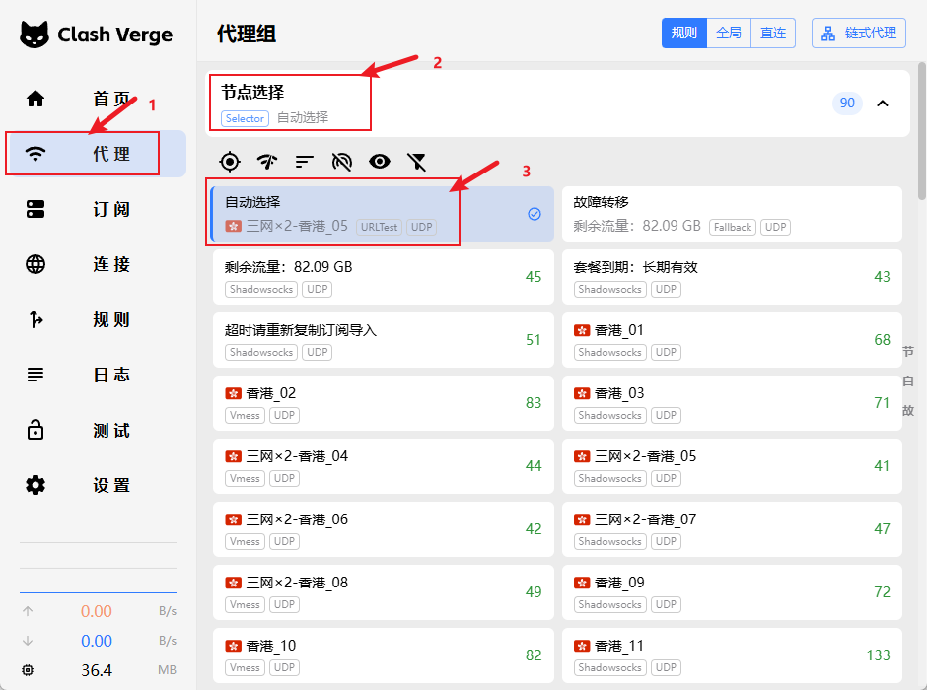Switch to Direct mode (直连)

(x=773, y=33)
